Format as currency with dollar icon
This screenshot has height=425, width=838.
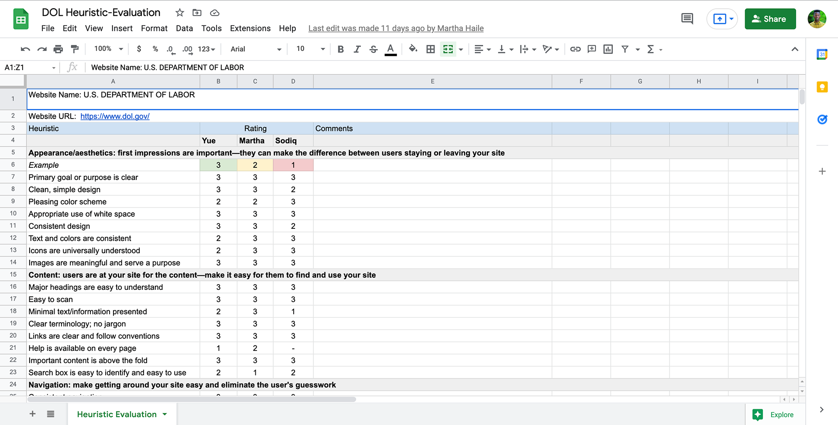[139, 49]
